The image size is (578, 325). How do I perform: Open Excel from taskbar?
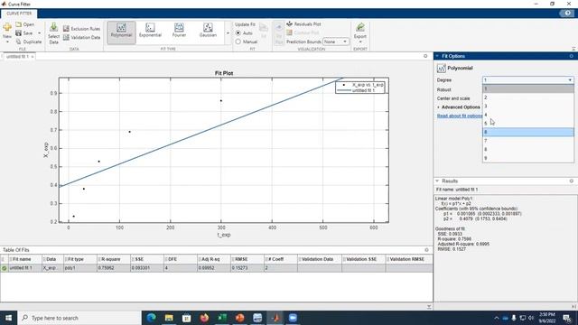coord(222,317)
